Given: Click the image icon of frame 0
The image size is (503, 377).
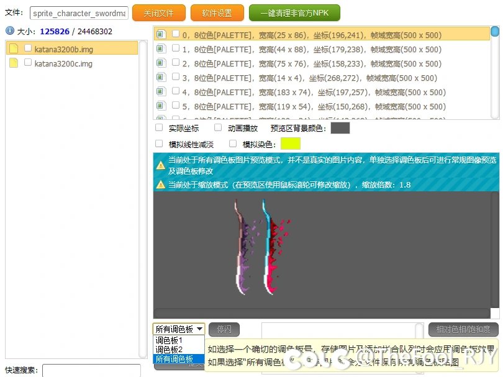Looking at the screenshot, I should click(161, 34).
